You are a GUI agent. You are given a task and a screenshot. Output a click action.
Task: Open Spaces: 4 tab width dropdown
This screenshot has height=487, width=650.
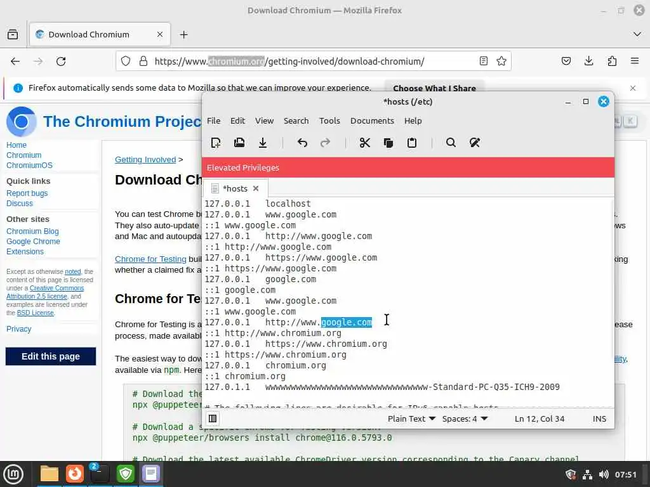pyautogui.click(x=465, y=419)
